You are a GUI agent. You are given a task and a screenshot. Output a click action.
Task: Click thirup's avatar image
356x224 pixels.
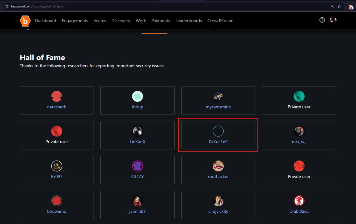tap(137, 96)
